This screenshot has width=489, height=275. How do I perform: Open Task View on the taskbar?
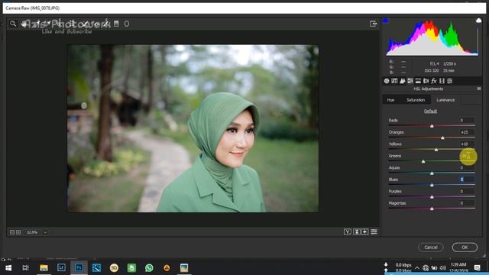25,268
